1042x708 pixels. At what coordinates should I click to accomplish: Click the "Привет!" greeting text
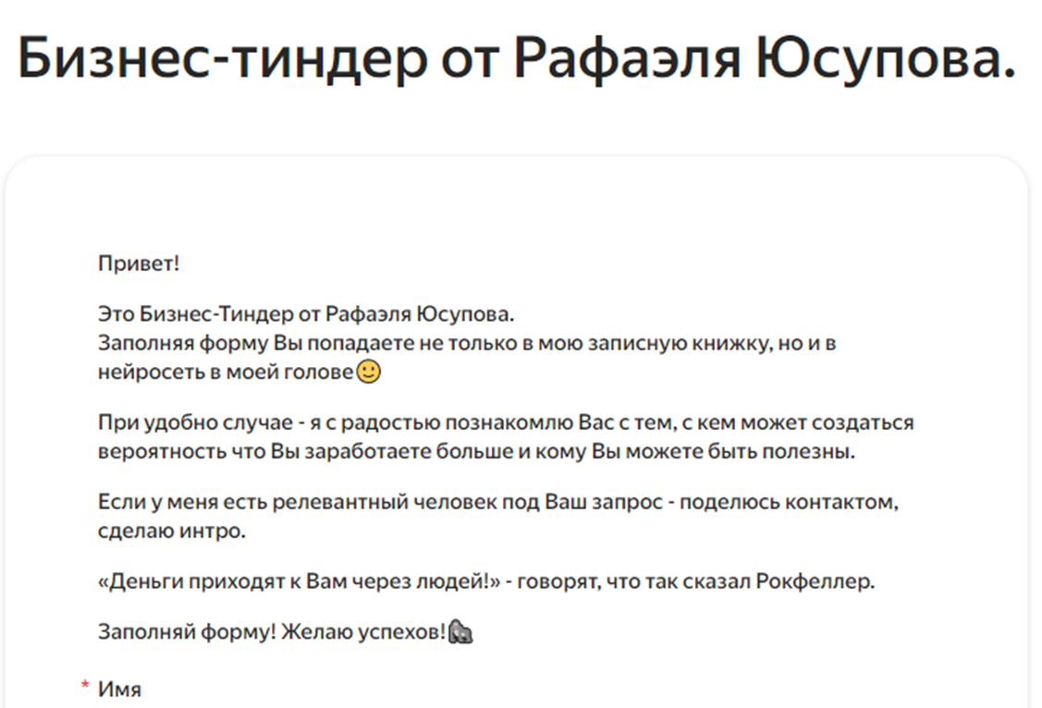click(139, 263)
